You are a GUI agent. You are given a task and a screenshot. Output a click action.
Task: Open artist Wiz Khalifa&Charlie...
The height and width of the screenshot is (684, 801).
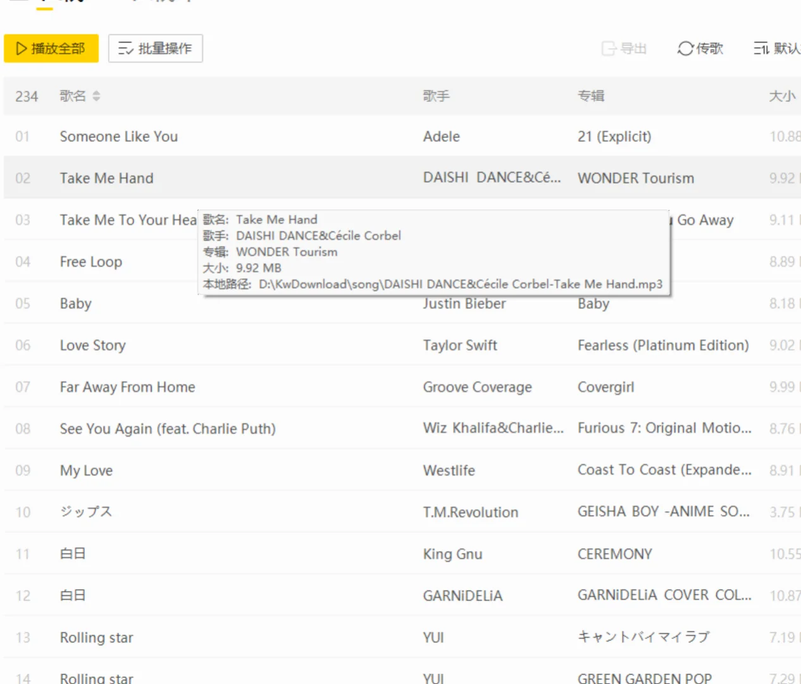pyautogui.click(x=494, y=428)
